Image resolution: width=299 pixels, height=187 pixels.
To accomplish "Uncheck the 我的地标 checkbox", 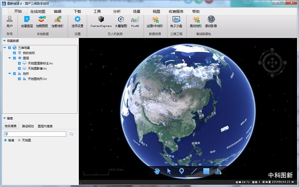I will click(x=14, y=53).
